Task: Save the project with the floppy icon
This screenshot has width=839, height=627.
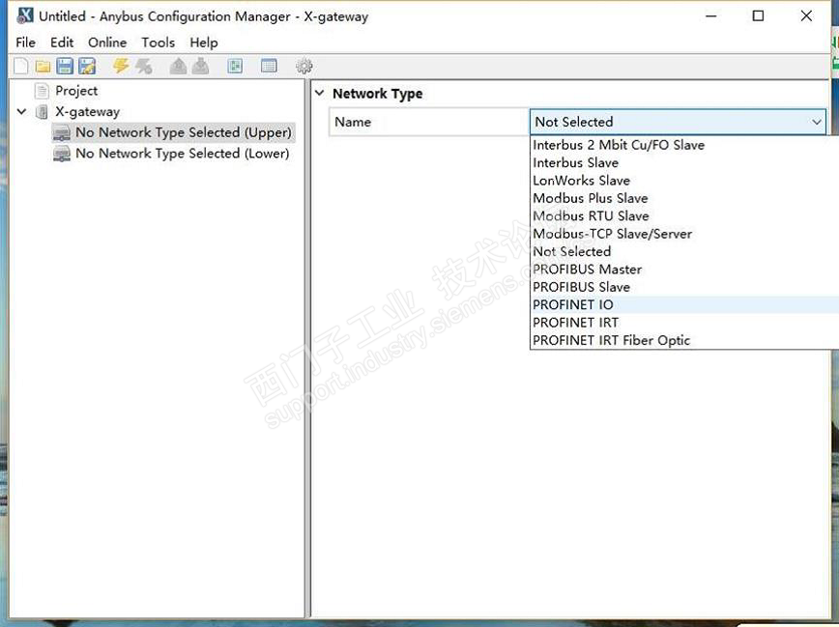Action: click(x=65, y=67)
